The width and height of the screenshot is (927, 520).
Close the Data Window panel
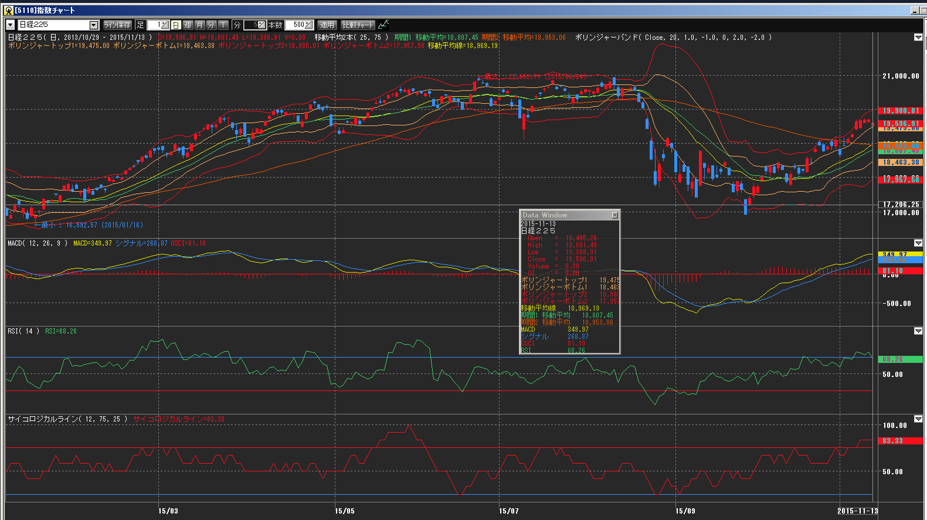(614, 215)
